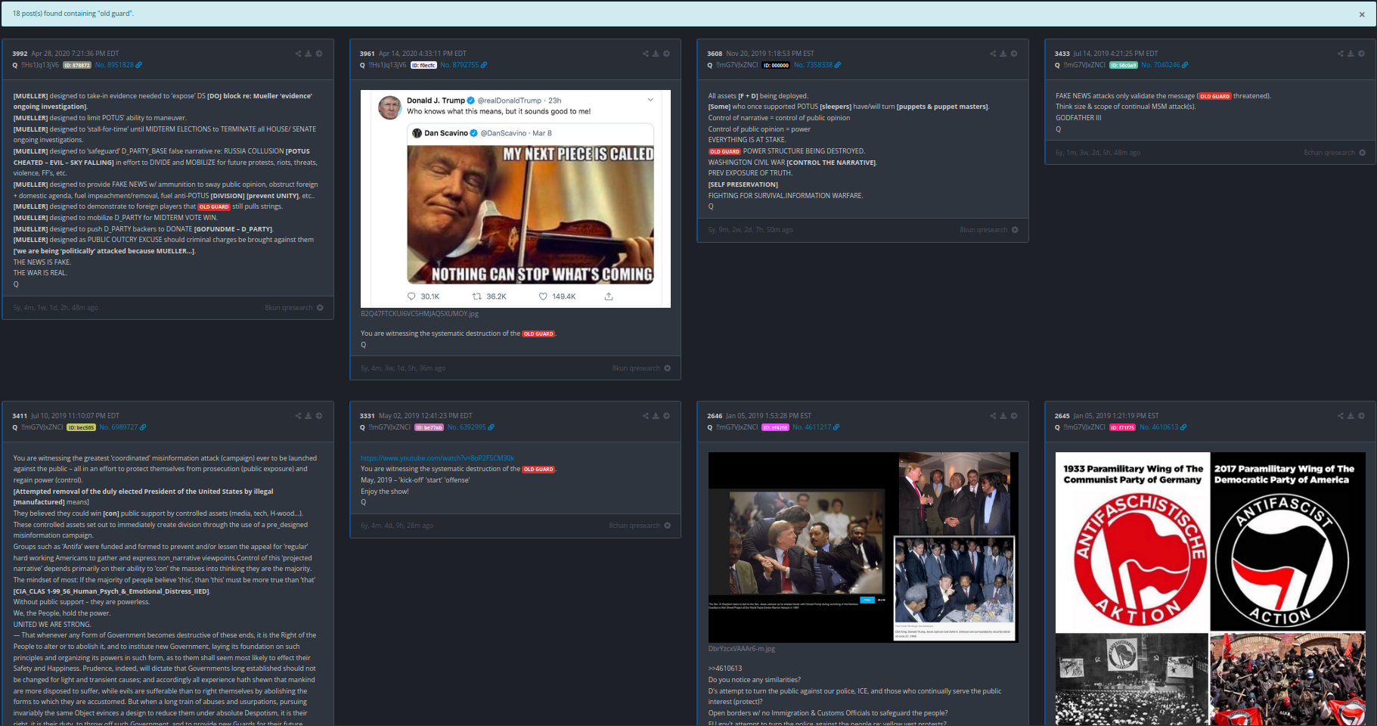Open post 3961 arrow icon
Image resolution: width=1377 pixels, height=726 pixels.
[666, 54]
